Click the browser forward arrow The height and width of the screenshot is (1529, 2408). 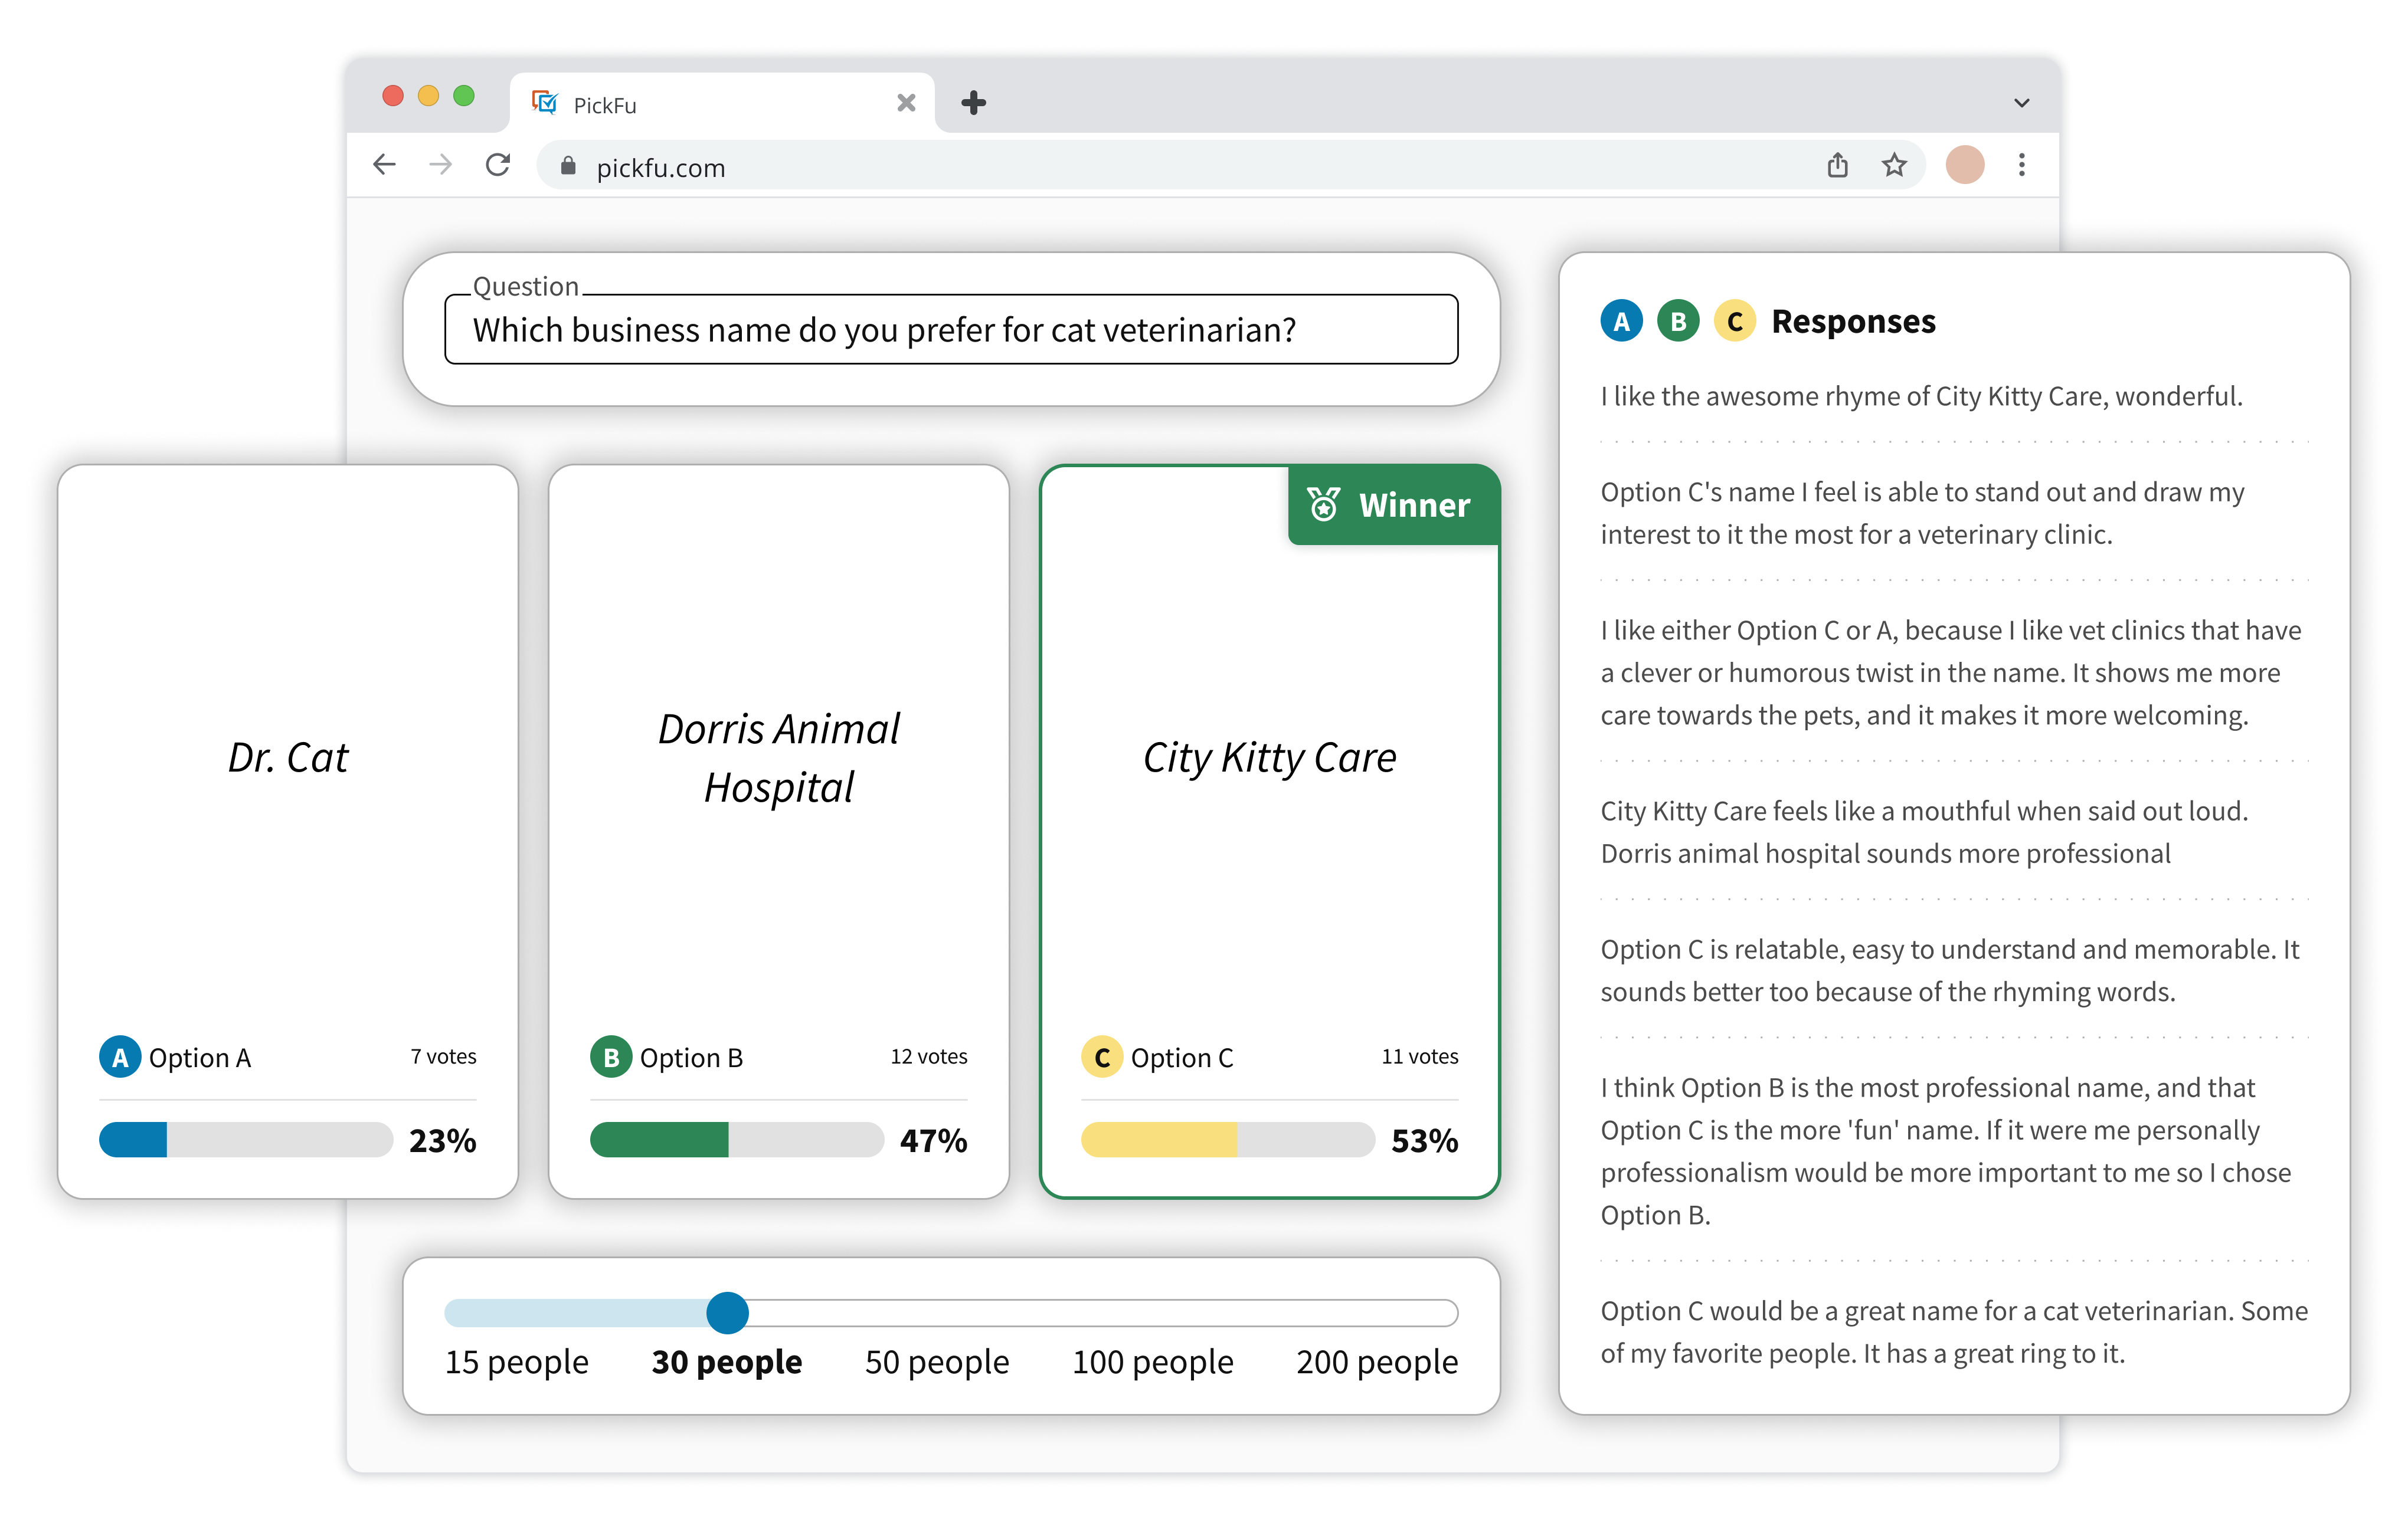(440, 165)
